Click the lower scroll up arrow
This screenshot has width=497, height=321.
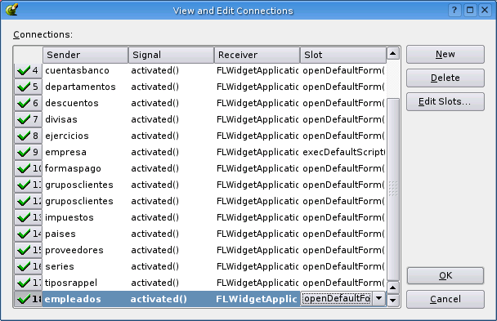pos(393,288)
